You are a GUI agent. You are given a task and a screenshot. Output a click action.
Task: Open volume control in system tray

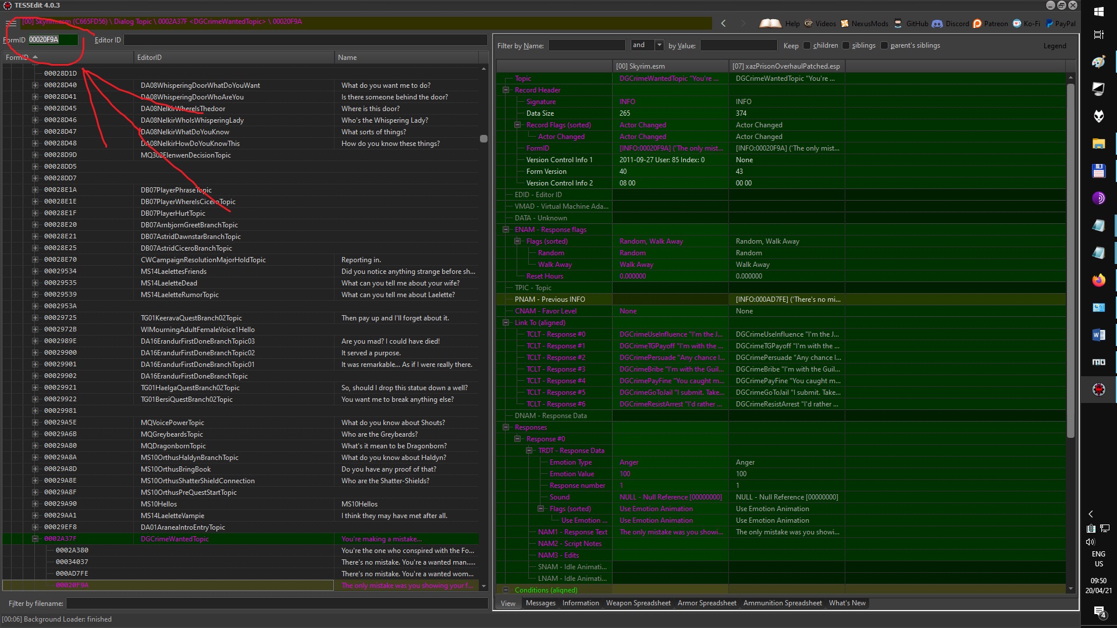coord(1090,542)
